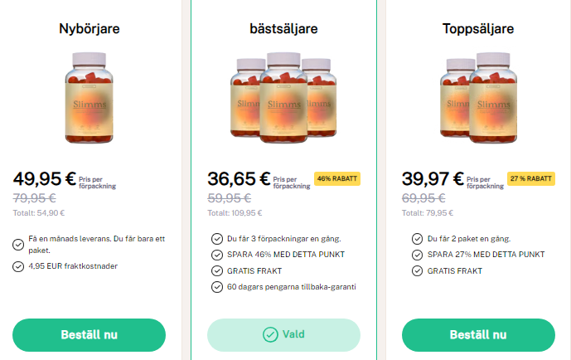The height and width of the screenshot is (360, 571).
Task: Click the Toppsäljare 'Beställ nu' button
Action: point(478,335)
